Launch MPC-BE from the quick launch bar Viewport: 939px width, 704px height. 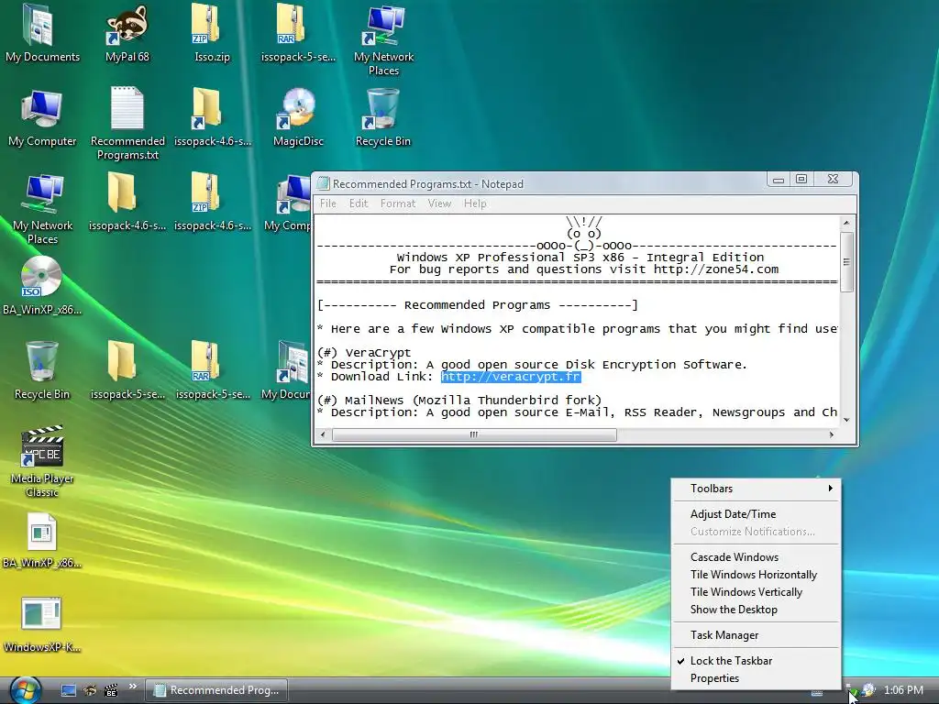click(111, 690)
